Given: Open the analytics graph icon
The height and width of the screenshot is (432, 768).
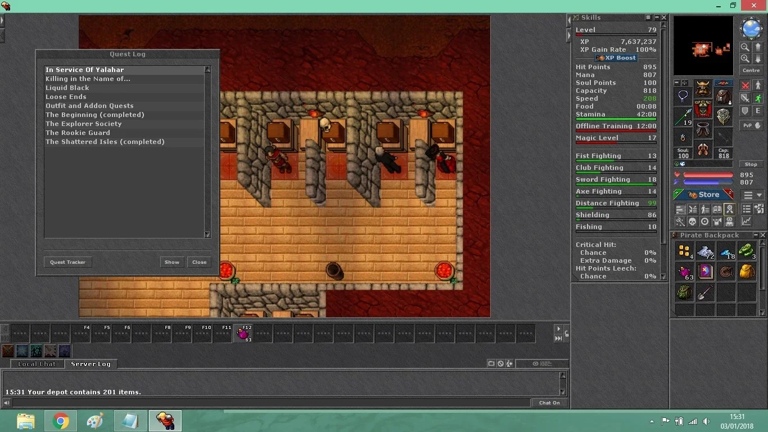Looking at the screenshot, I should (746, 221).
